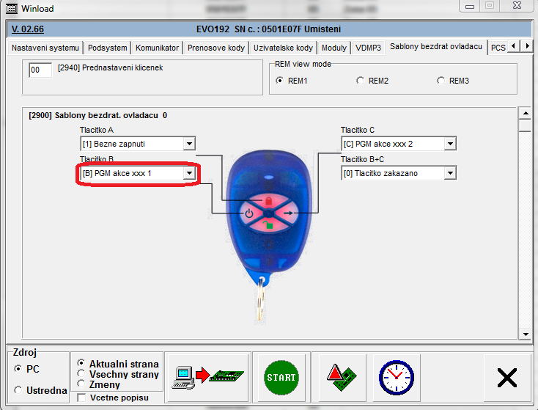Enable the Vcetne popisu checkbox
This screenshot has height=410, width=538.
(81, 398)
